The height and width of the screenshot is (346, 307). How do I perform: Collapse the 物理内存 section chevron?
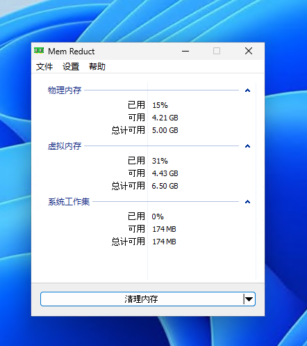[x=247, y=91]
